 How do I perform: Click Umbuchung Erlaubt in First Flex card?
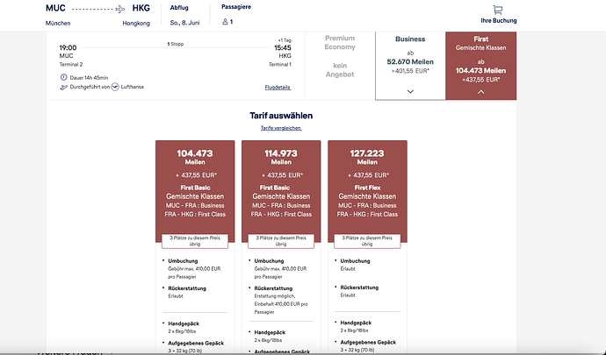point(355,265)
